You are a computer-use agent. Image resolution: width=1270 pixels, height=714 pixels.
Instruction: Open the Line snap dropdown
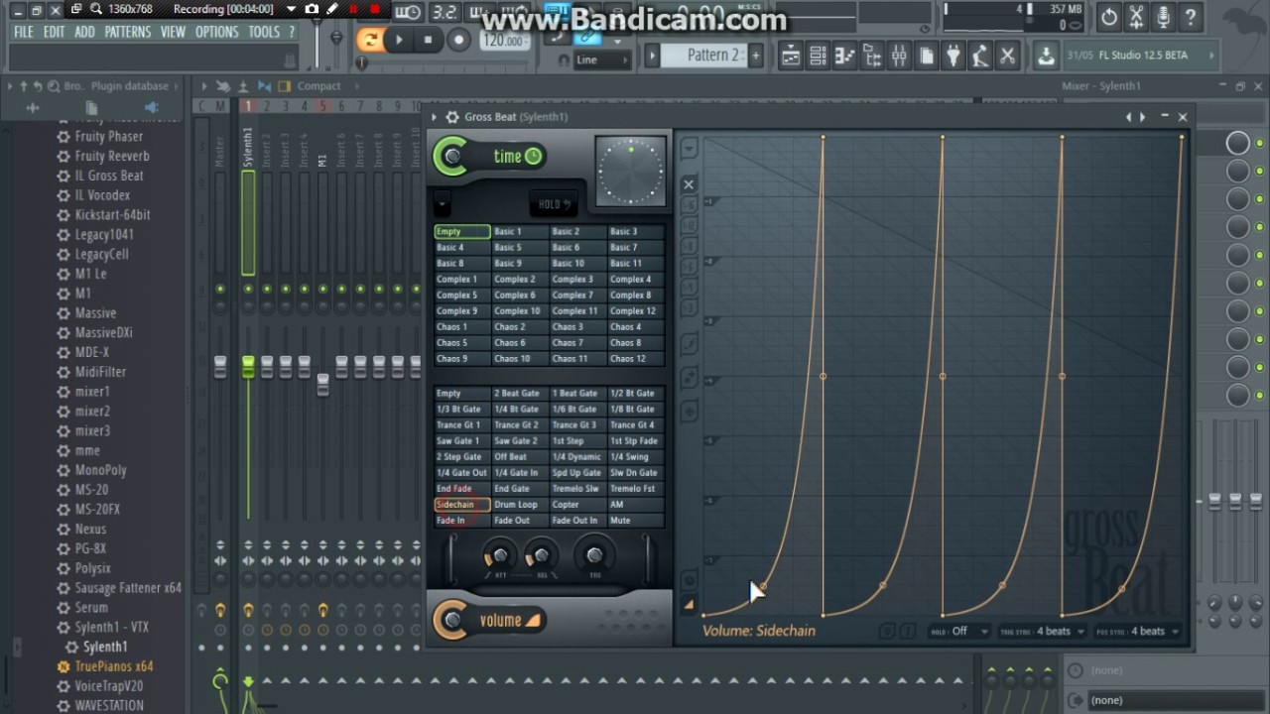(x=601, y=60)
